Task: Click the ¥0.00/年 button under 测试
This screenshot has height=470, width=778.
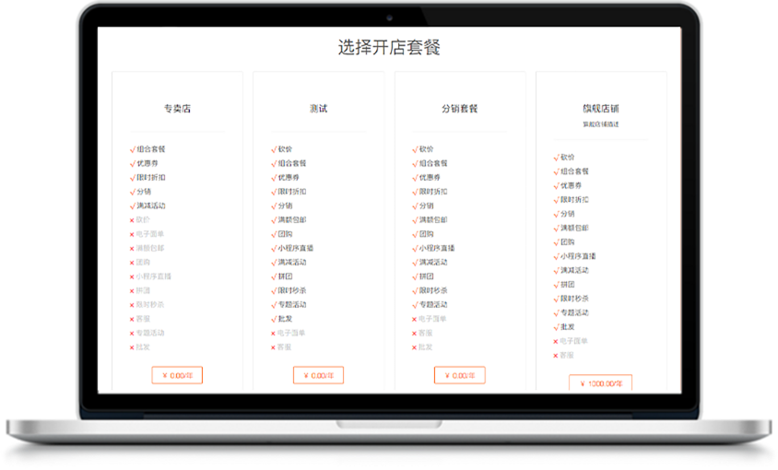Action: point(318,375)
